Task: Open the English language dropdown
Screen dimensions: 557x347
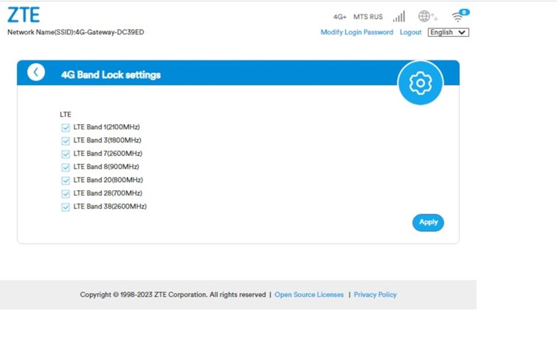Action: coord(448,32)
